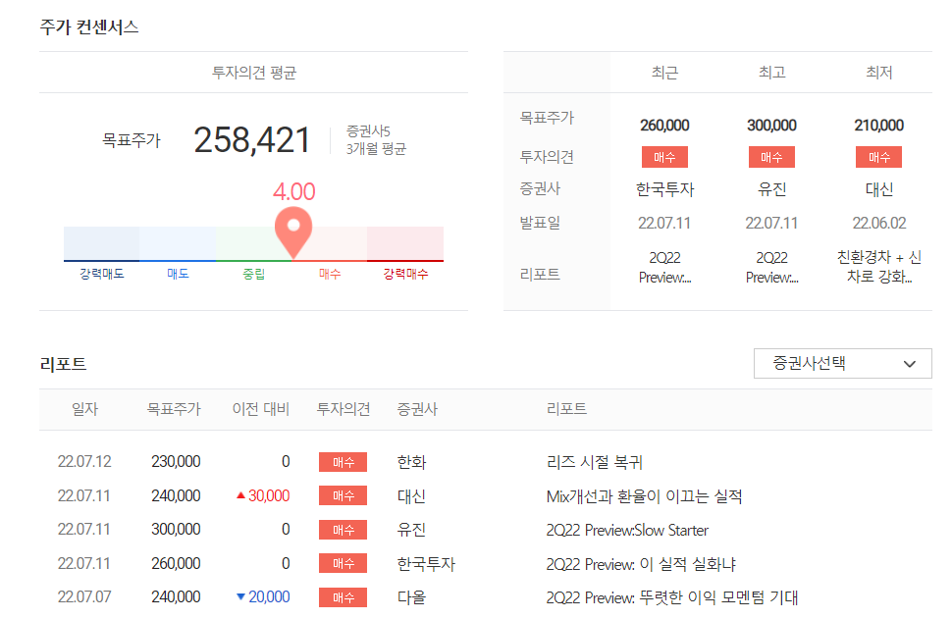Screen dimensions: 952x619
Task: Click 유진 broker name in consensus table
Action: tap(771, 189)
